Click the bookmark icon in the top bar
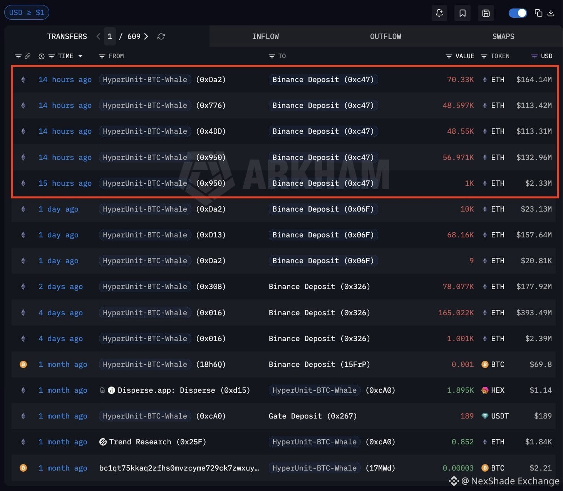563x491 pixels. [x=462, y=13]
